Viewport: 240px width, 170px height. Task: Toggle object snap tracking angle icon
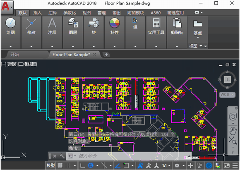[118, 165]
